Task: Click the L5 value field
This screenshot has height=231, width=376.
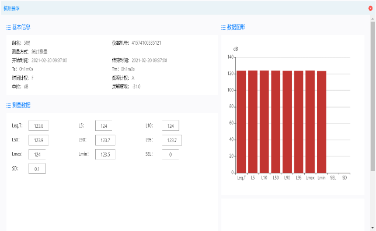Action: 103,126
